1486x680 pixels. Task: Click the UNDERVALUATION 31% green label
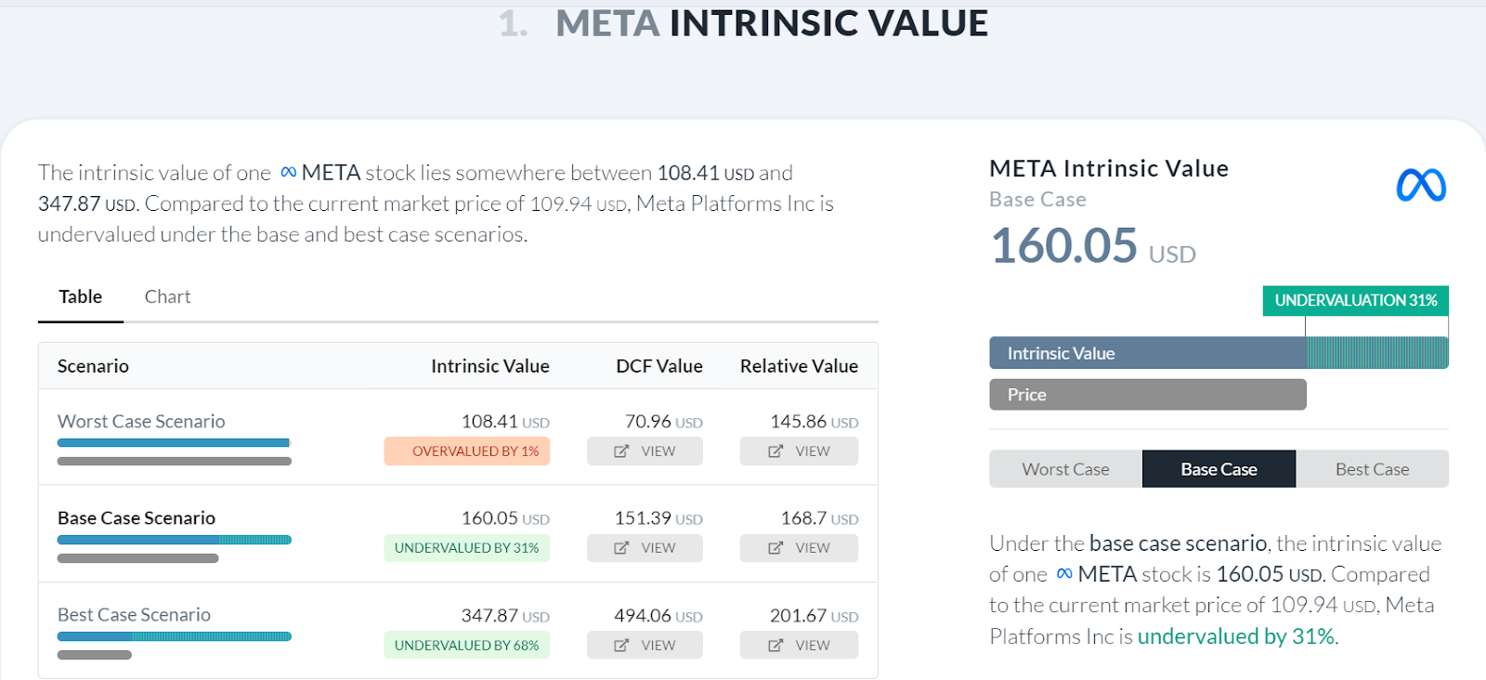coord(1356,300)
